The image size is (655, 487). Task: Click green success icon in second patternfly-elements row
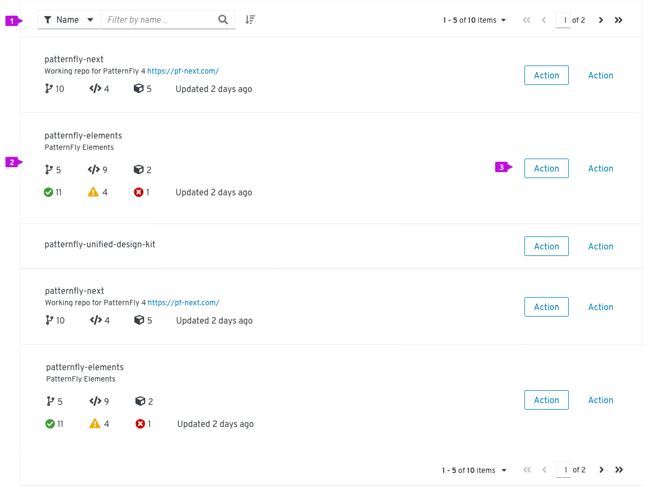pos(50,424)
